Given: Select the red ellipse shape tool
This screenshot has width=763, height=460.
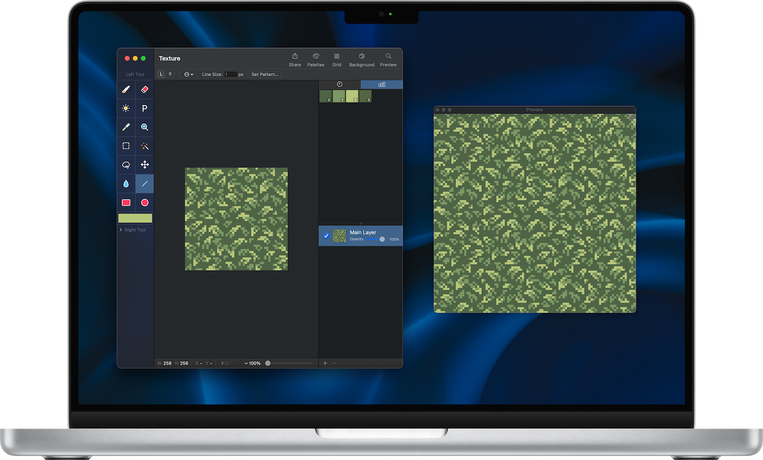Looking at the screenshot, I should click(x=145, y=202).
